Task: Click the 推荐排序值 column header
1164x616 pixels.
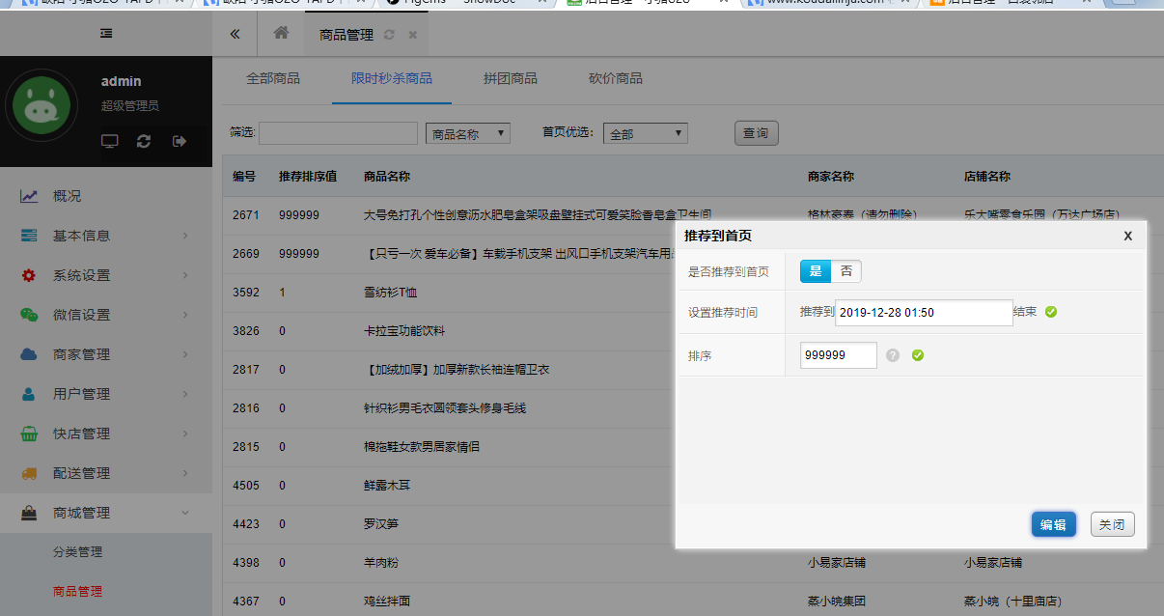Action: (308, 177)
